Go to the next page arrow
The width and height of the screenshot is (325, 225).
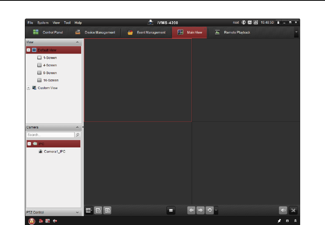tap(200, 211)
